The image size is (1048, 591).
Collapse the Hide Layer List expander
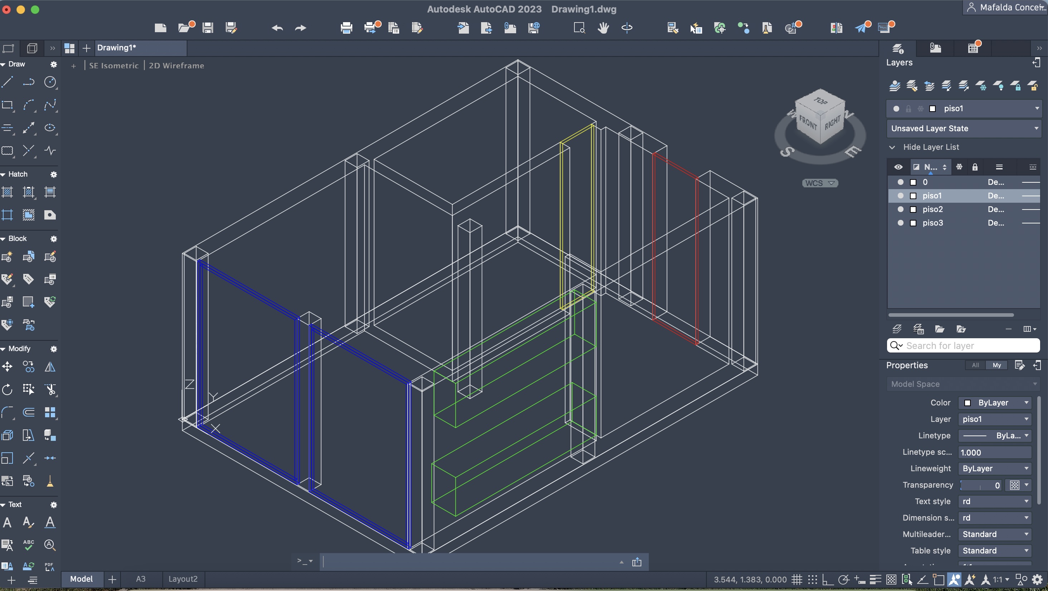(892, 147)
